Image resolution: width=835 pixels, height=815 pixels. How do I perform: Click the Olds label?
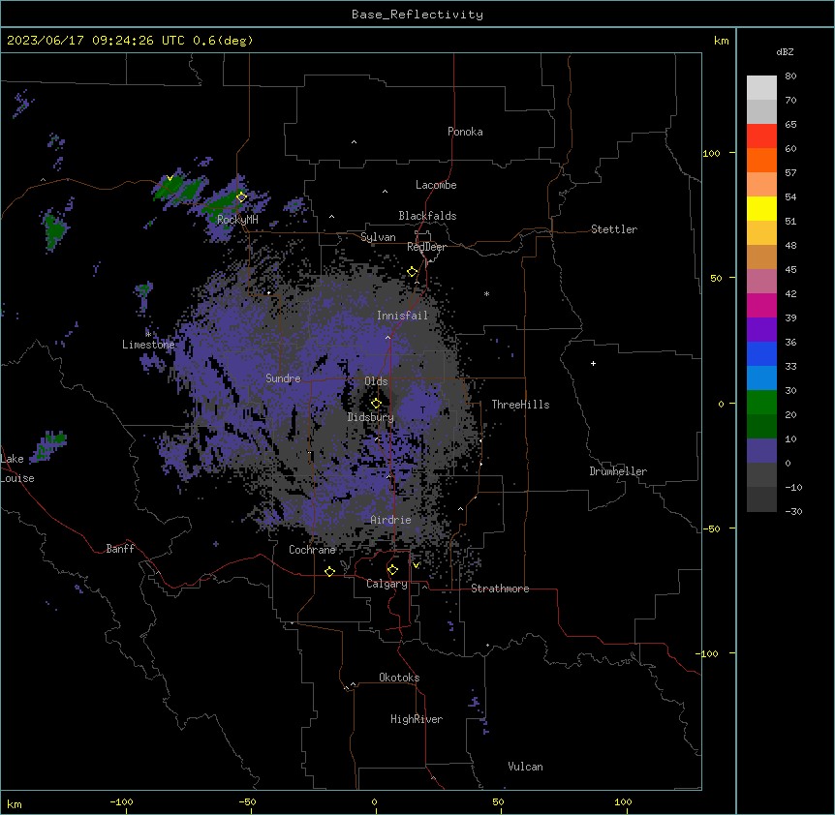(376, 381)
